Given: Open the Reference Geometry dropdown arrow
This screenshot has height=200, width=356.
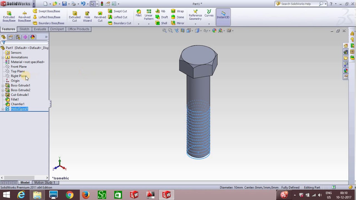Looking at the screenshot, I should coord(195,24).
